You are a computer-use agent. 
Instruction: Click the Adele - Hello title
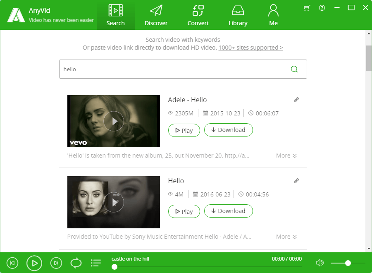(187, 100)
